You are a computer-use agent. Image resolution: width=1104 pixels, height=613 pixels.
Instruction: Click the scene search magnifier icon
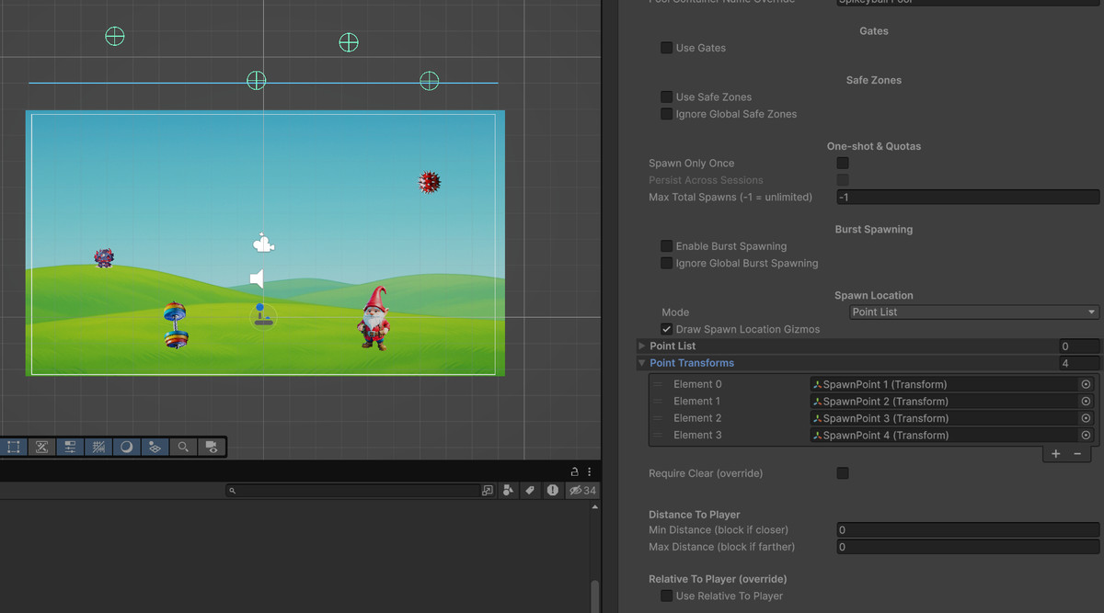coord(183,447)
